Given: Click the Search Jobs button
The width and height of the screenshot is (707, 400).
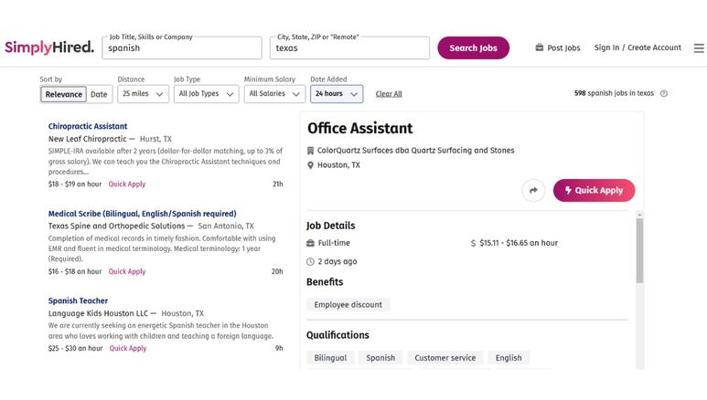Looking at the screenshot, I should pos(473,47).
